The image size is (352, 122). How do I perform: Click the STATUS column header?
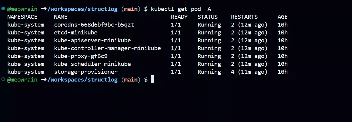click(x=208, y=17)
